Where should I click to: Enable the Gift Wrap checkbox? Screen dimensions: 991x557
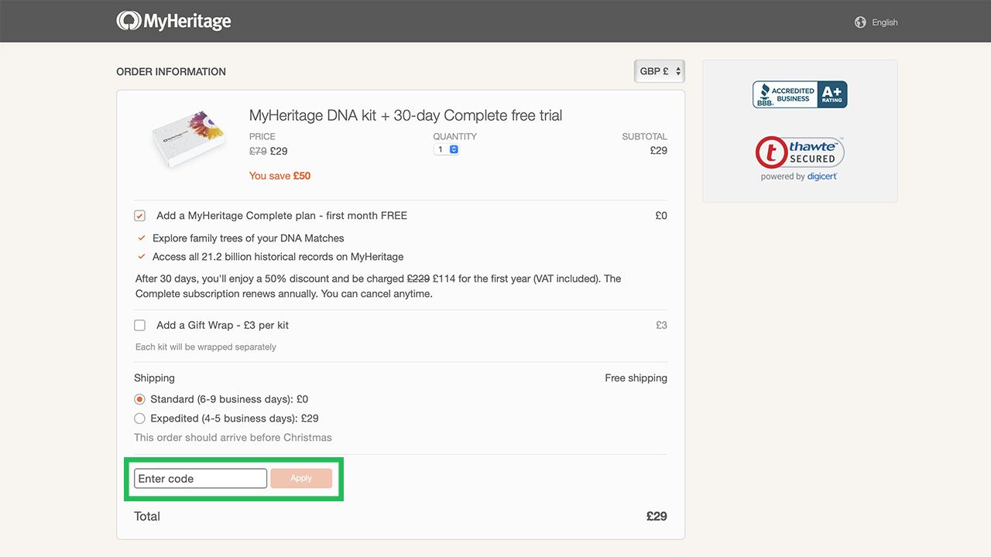(x=139, y=326)
